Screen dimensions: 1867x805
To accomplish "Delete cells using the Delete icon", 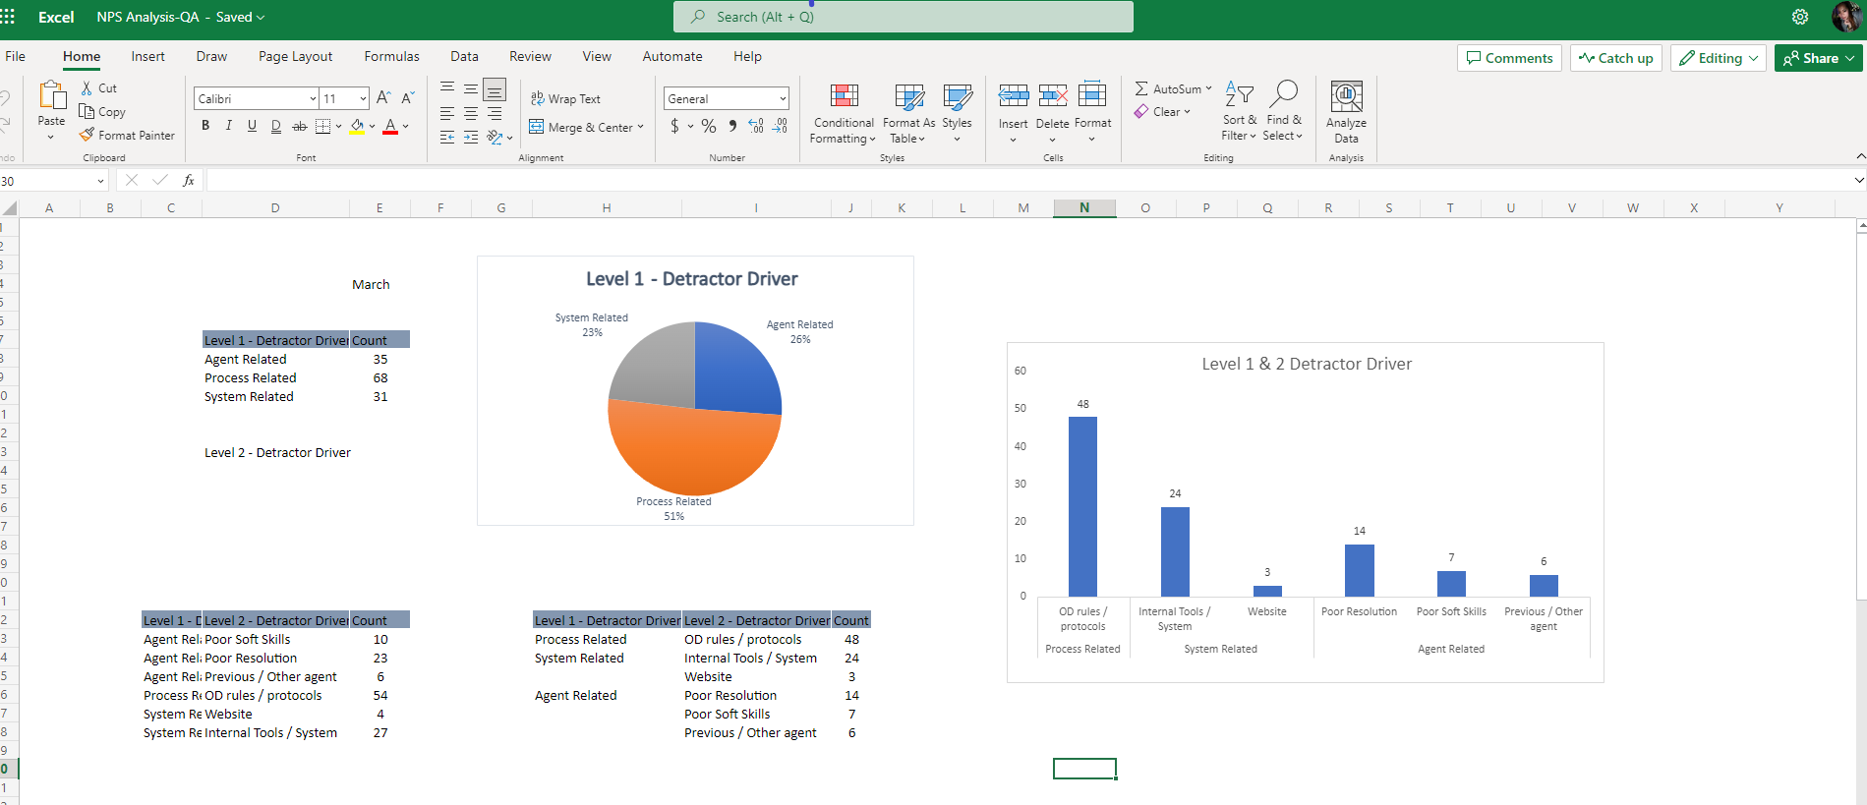I will click(1053, 95).
